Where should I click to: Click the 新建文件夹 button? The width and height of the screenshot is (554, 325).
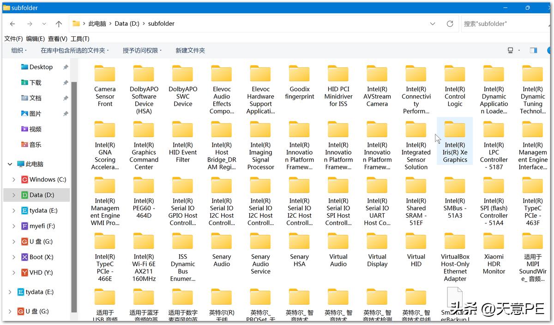coord(190,51)
